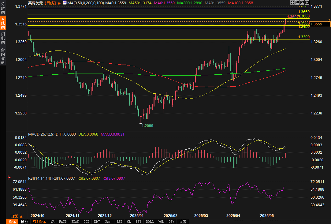Click the orange double-arrow above price 1.3559
Viewport: 331px width, 224px height.
pos(329,20)
